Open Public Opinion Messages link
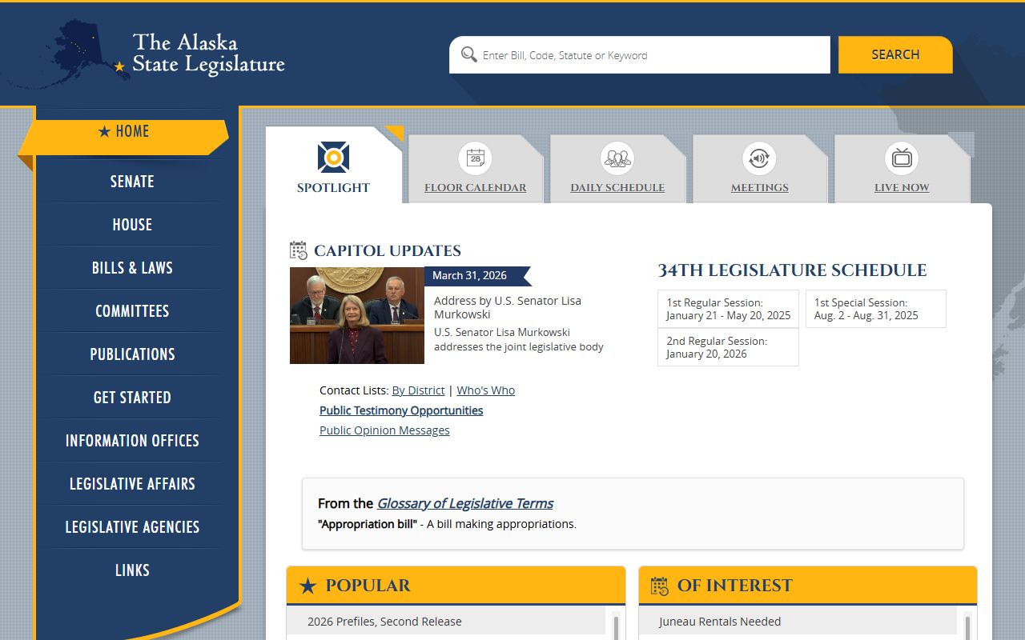Viewport: 1025px width, 640px height. pos(384,430)
